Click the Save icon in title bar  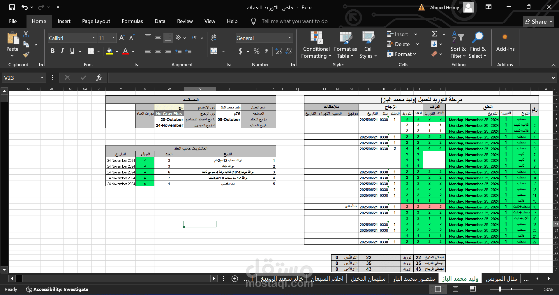click(12, 7)
